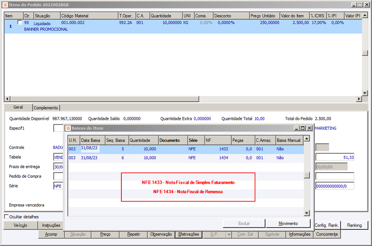Switch to the Complemento tab
The width and height of the screenshot is (372, 246).
(x=46, y=108)
